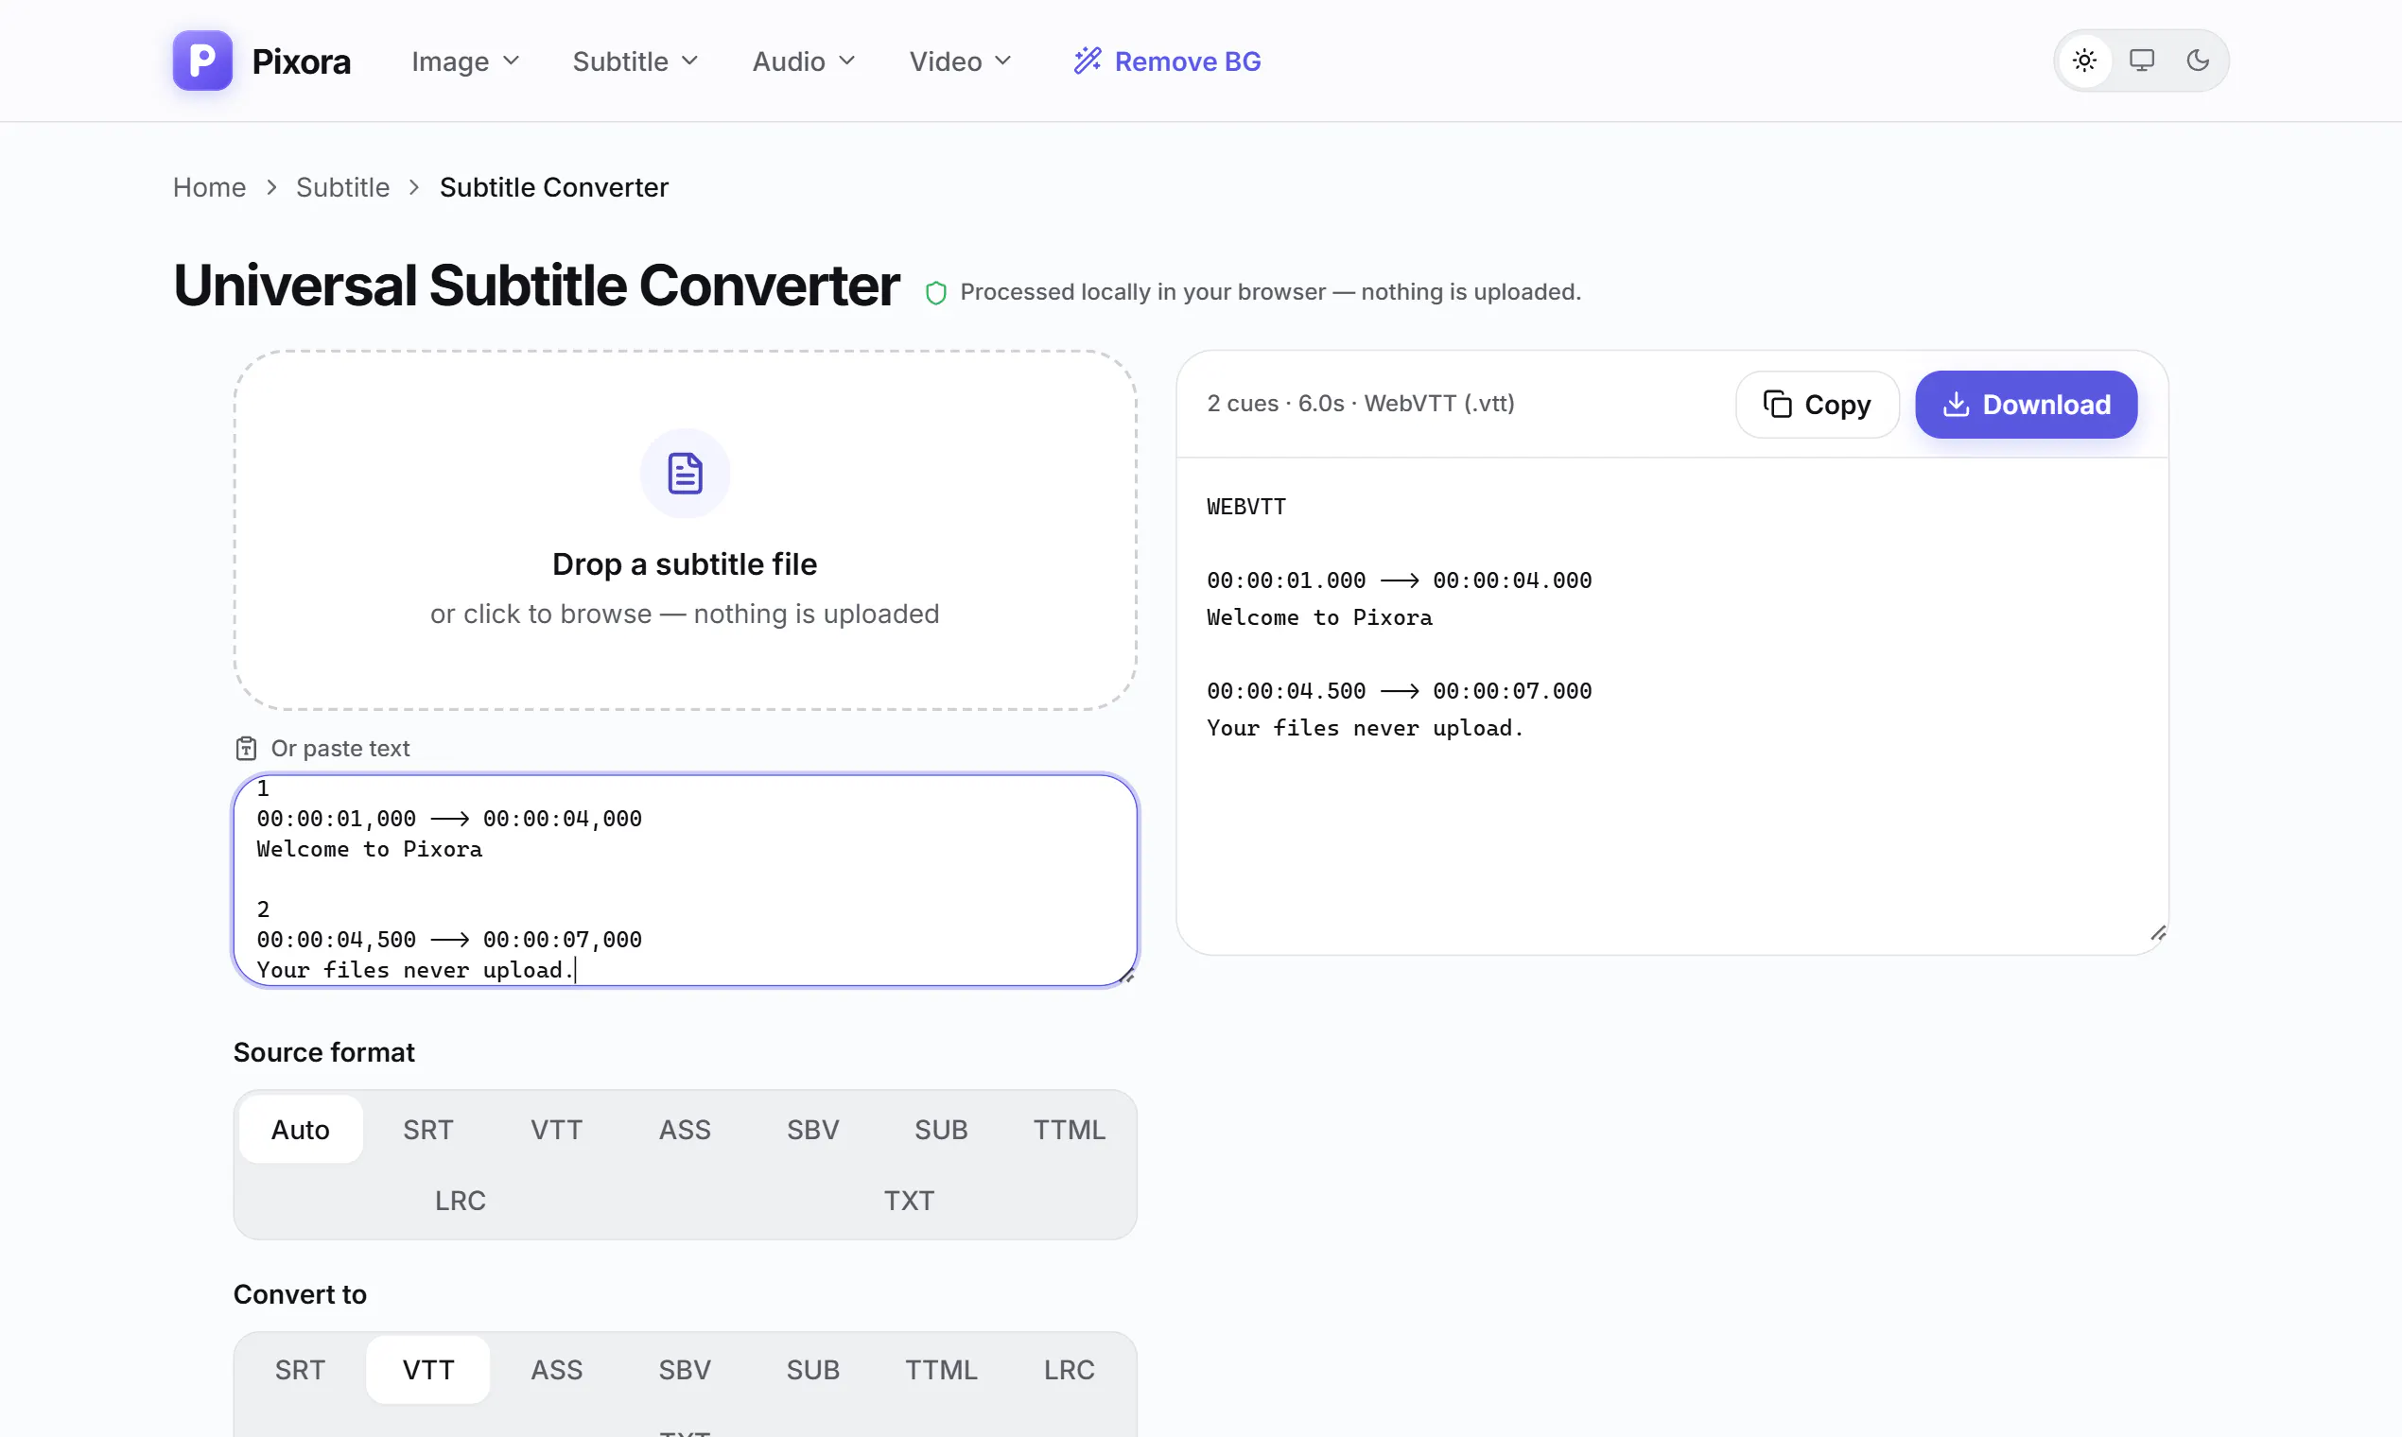The height and width of the screenshot is (1437, 2402).
Task: Select system theme monitor icon
Action: pos(2141,61)
